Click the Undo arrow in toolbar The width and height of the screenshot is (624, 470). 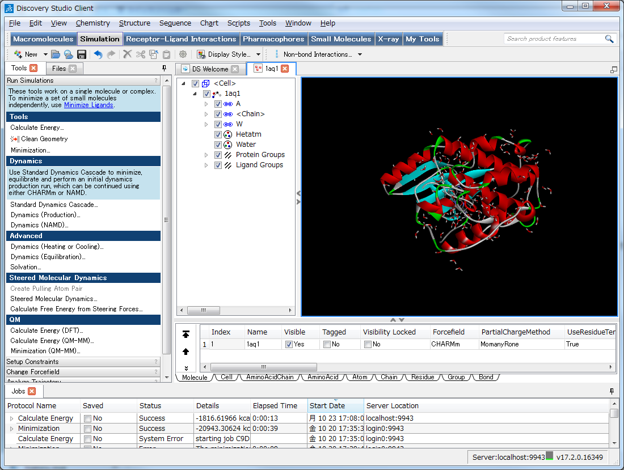click(x=98, y=54)
